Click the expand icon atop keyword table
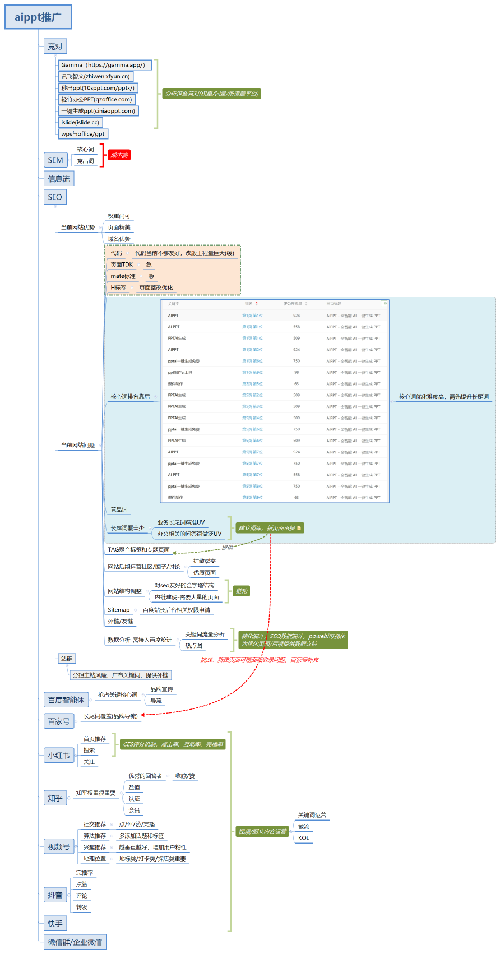 pos(385,304)
